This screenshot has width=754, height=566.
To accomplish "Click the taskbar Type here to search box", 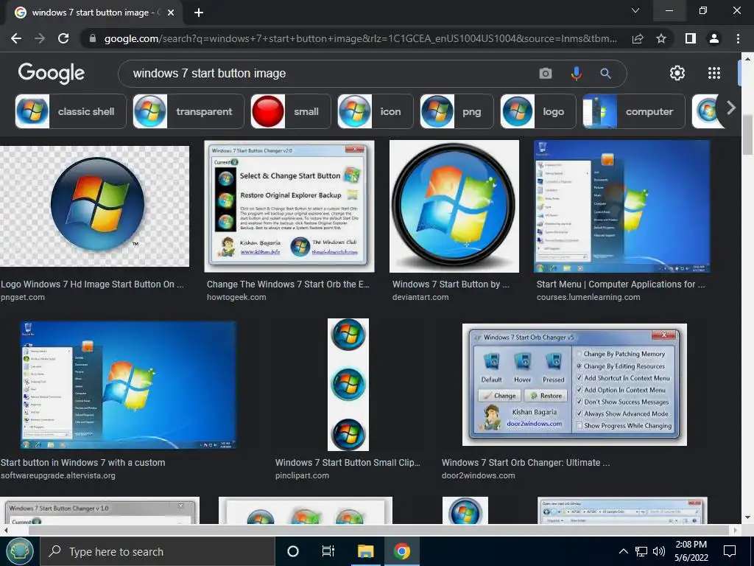I will tap(158, 551).
